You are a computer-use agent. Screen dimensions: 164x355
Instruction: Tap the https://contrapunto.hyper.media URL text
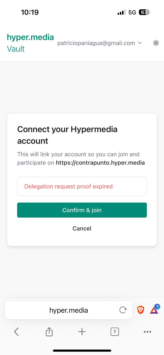pos(100,163)
